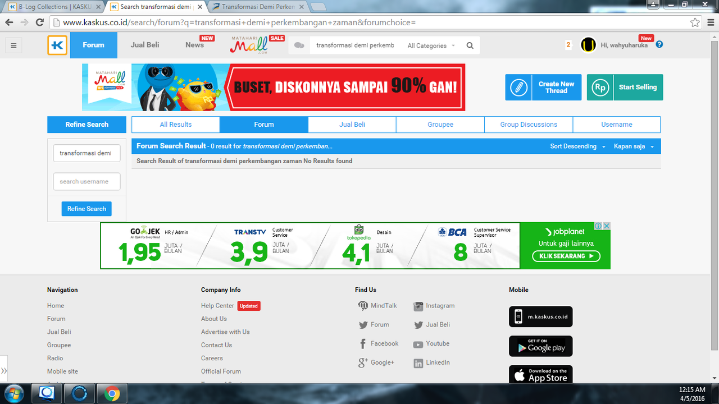Bookmark this page with the star icon

[695, 22]
